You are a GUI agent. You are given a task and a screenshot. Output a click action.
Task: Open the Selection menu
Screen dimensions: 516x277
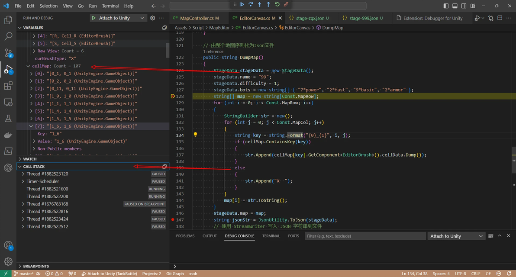[48, 6]
